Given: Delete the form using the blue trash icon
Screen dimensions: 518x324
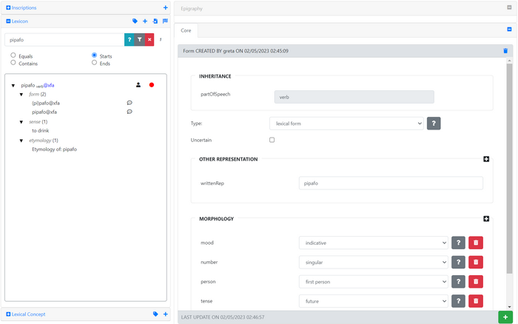Looking at the screenshot, I should (x=505, y=51).
